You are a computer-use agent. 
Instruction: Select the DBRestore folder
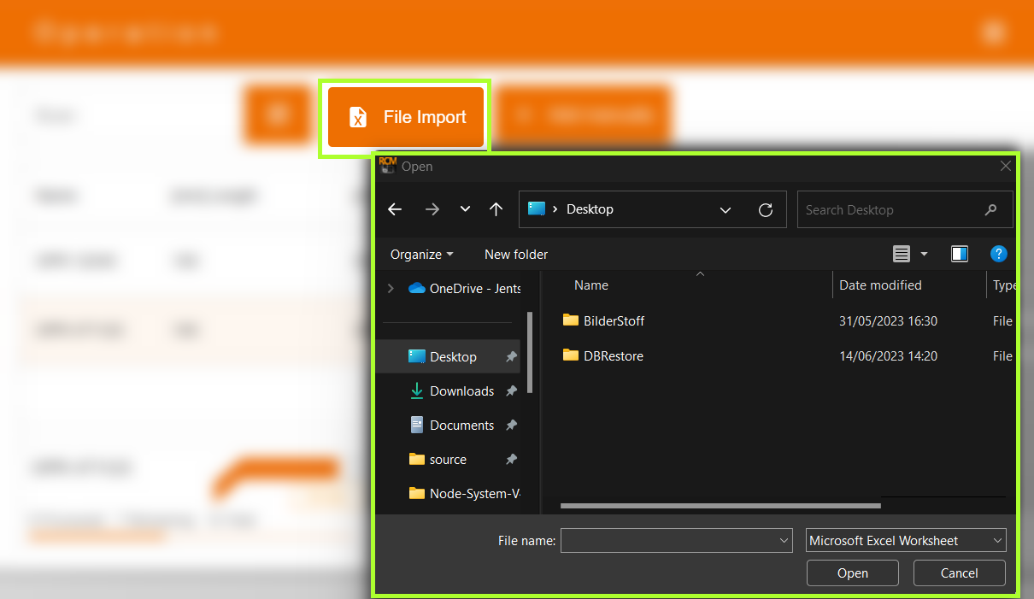tap(613, 356)
